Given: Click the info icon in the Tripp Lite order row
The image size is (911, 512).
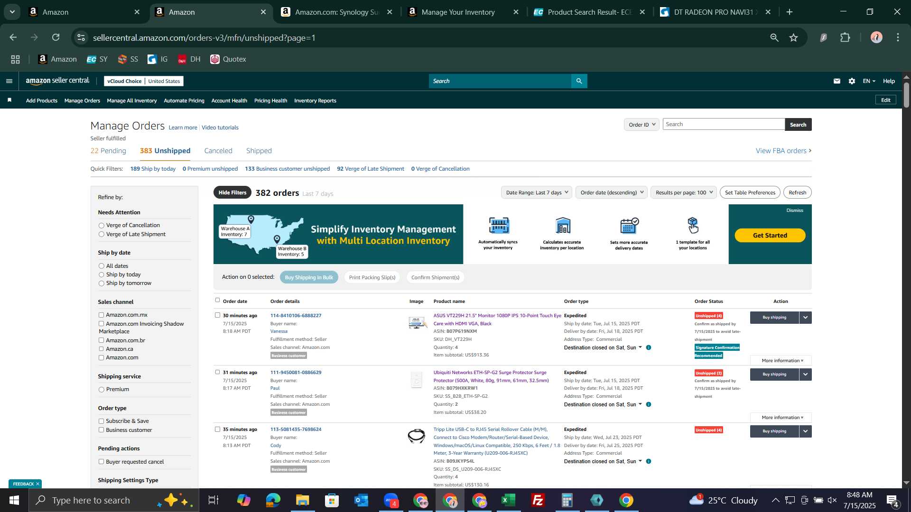Looking at the screenshot, I should pyautogui.click(x=649, y=461).
